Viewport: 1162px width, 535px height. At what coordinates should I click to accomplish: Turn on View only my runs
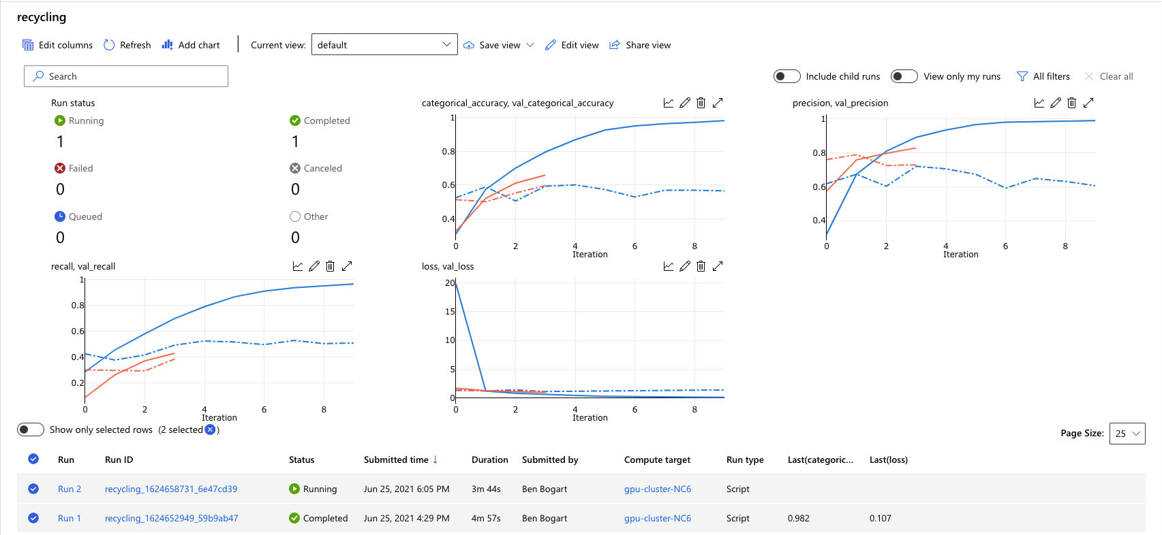904,76
